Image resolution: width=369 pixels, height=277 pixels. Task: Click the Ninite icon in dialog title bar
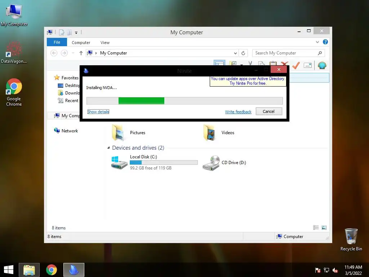coord(86,70)
